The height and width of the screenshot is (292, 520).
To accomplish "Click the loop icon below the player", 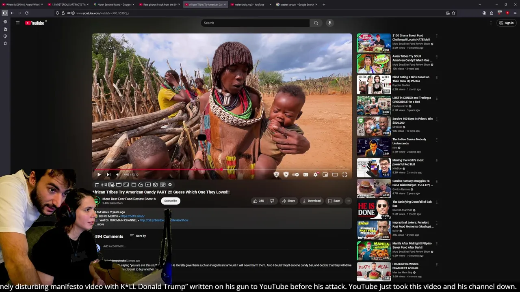I will coord(97,185).
